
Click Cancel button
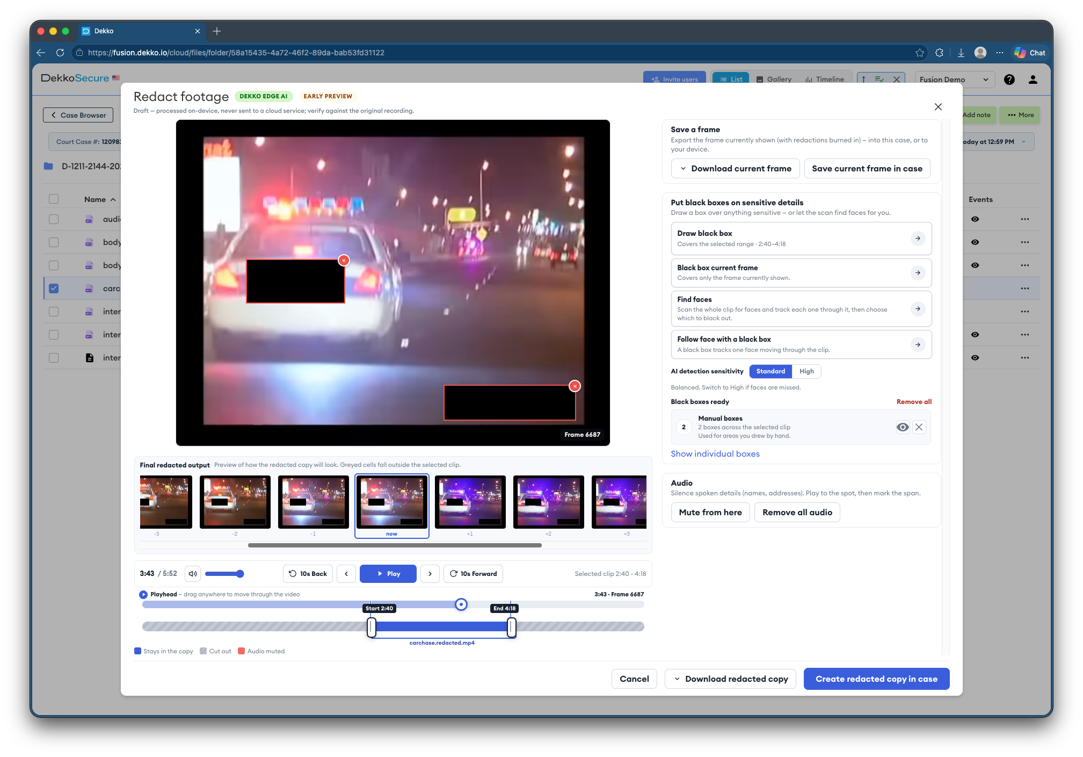click(x=634, y=679)
